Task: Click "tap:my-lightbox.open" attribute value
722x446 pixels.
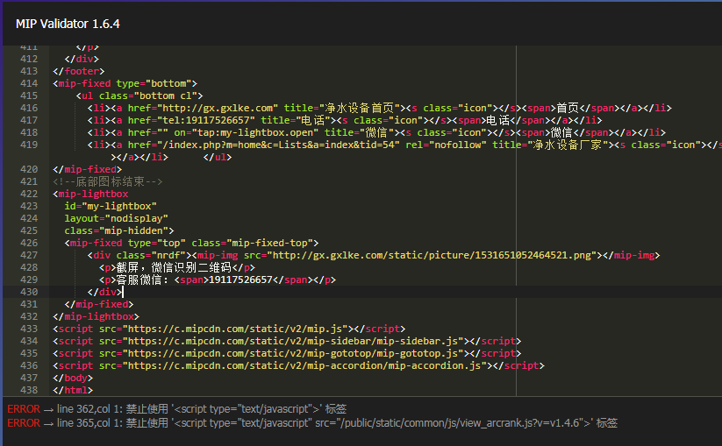Action: tap(255, 132)
